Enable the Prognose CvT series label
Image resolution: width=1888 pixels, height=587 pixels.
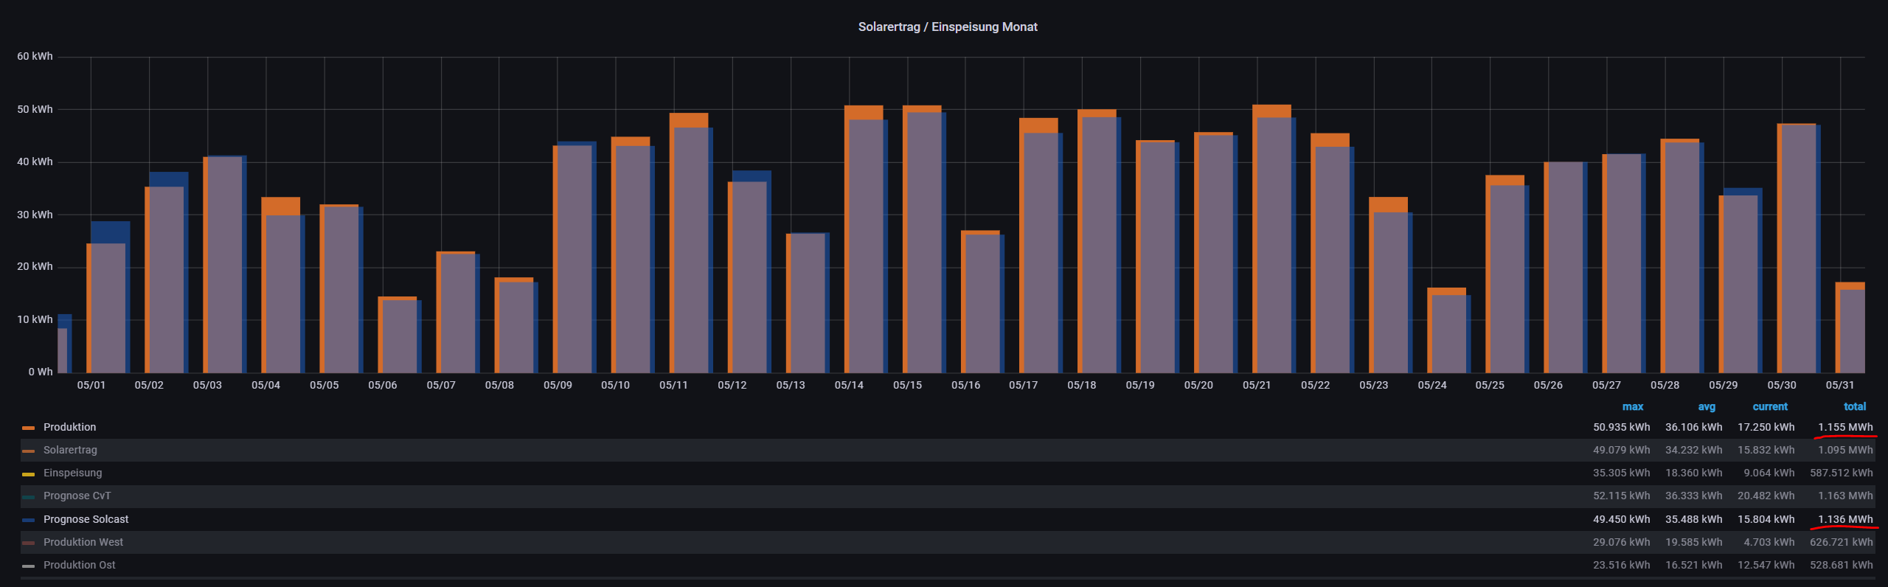(77, 496)
